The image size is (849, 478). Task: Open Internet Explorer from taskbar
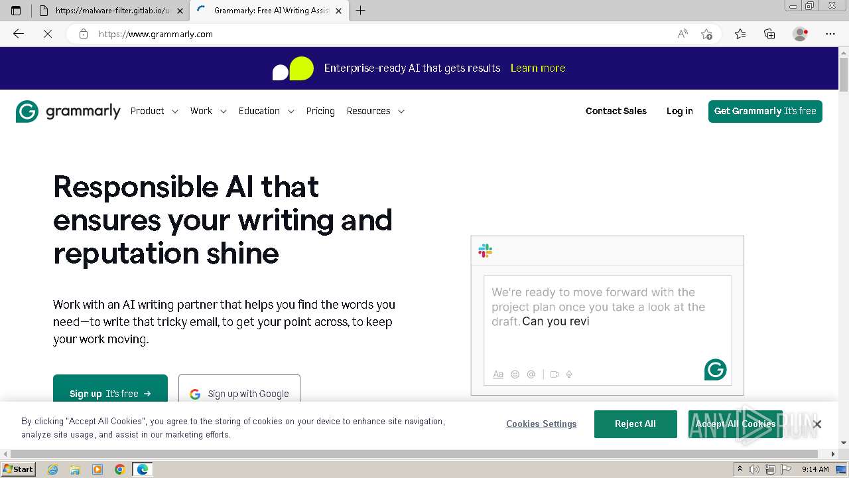53,469
